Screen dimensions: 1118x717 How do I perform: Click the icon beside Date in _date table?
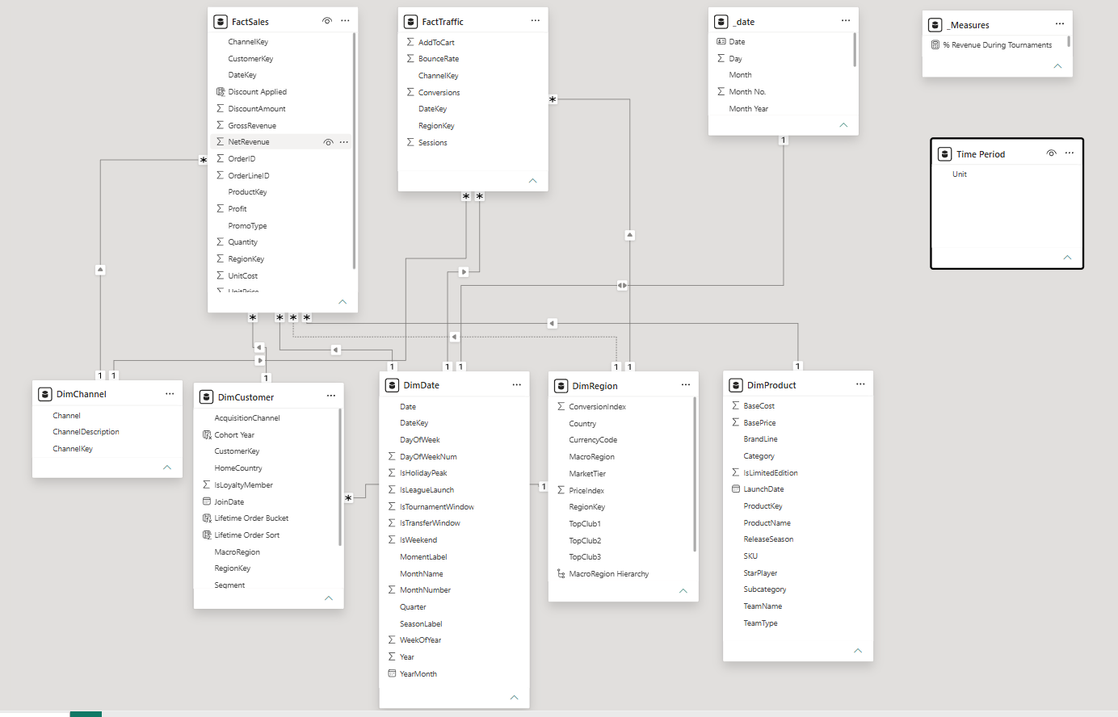tap(721, 41)
